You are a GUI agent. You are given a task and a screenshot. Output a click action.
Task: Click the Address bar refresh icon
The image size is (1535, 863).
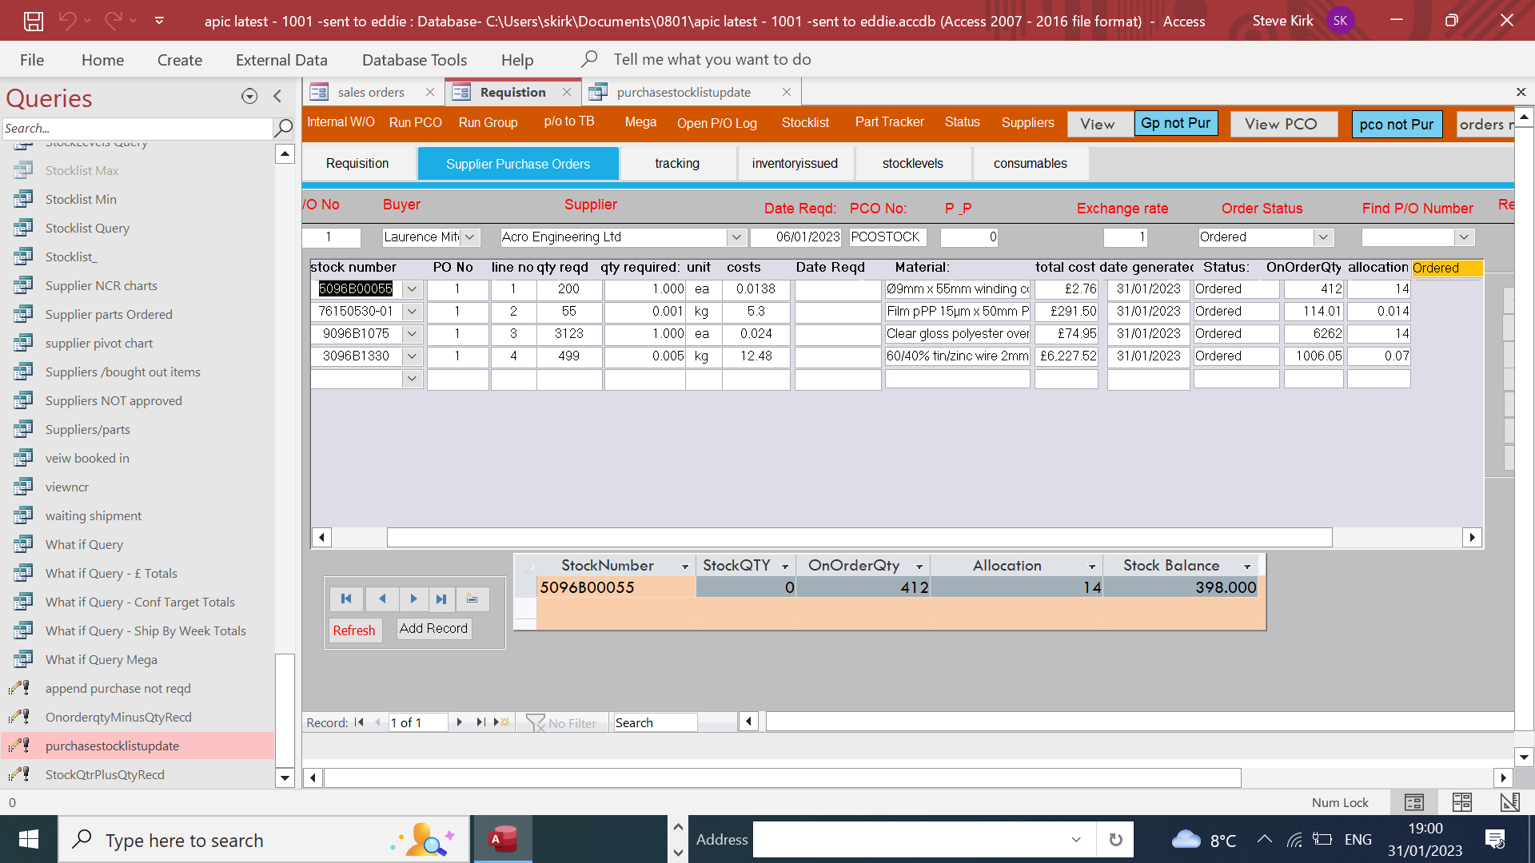click(1115, 840)
